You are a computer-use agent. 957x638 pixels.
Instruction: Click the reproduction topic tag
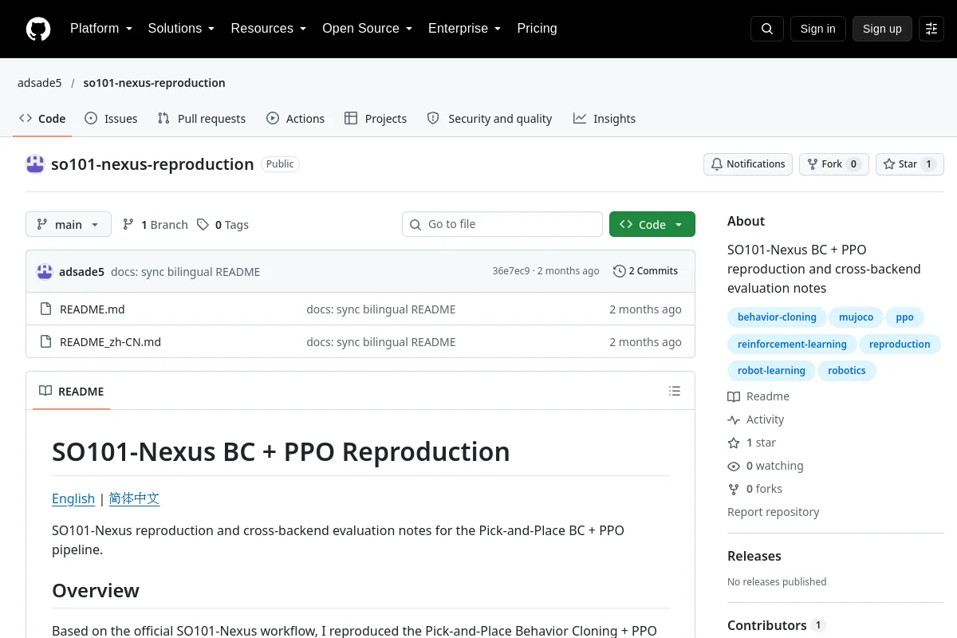(900, 345)
